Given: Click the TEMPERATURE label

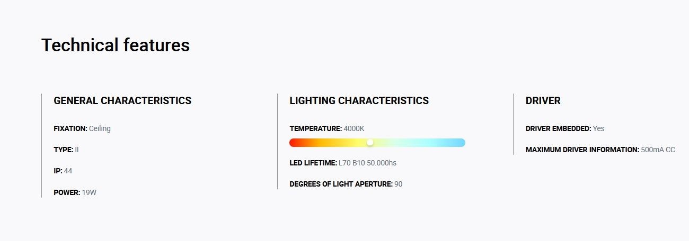Looking at the screenshot, I should click(x=316, y=128).
